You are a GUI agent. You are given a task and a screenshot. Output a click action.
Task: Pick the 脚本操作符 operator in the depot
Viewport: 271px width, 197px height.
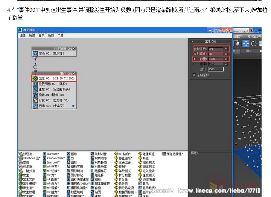tap(100, 183)
